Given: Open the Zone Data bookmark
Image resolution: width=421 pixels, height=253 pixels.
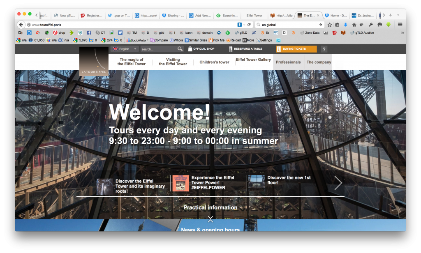Looking at the screenshot, I should pyautogui.click(x=310, y=33).
